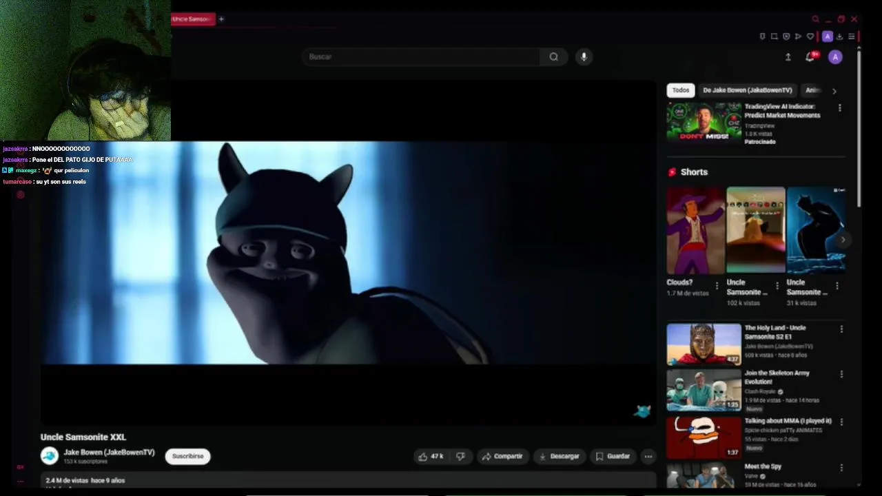The image size is (882, 496).
Task: Open options for Talking about MMA video
Action: [x=841, y=422]
